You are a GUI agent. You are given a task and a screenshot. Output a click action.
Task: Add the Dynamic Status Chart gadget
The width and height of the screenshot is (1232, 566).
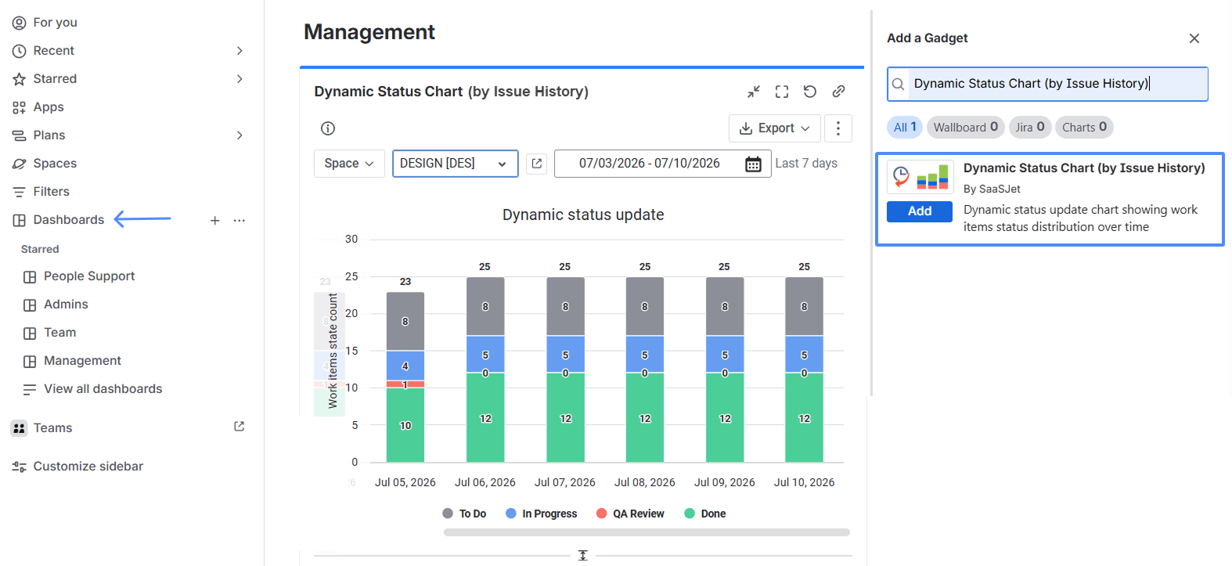point(920,211)
